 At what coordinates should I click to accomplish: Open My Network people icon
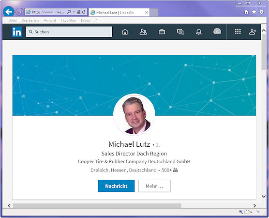pyautogui.click(x=143, y=32)
